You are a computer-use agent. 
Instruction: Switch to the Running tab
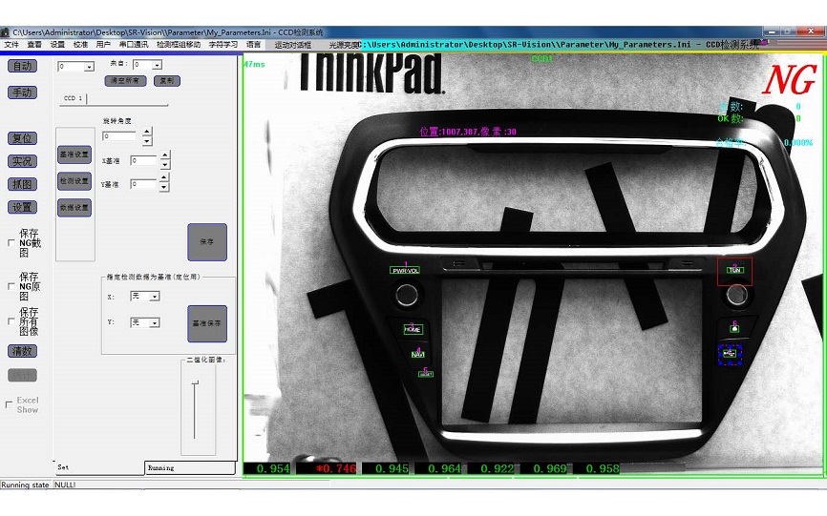tap(161, 467)
